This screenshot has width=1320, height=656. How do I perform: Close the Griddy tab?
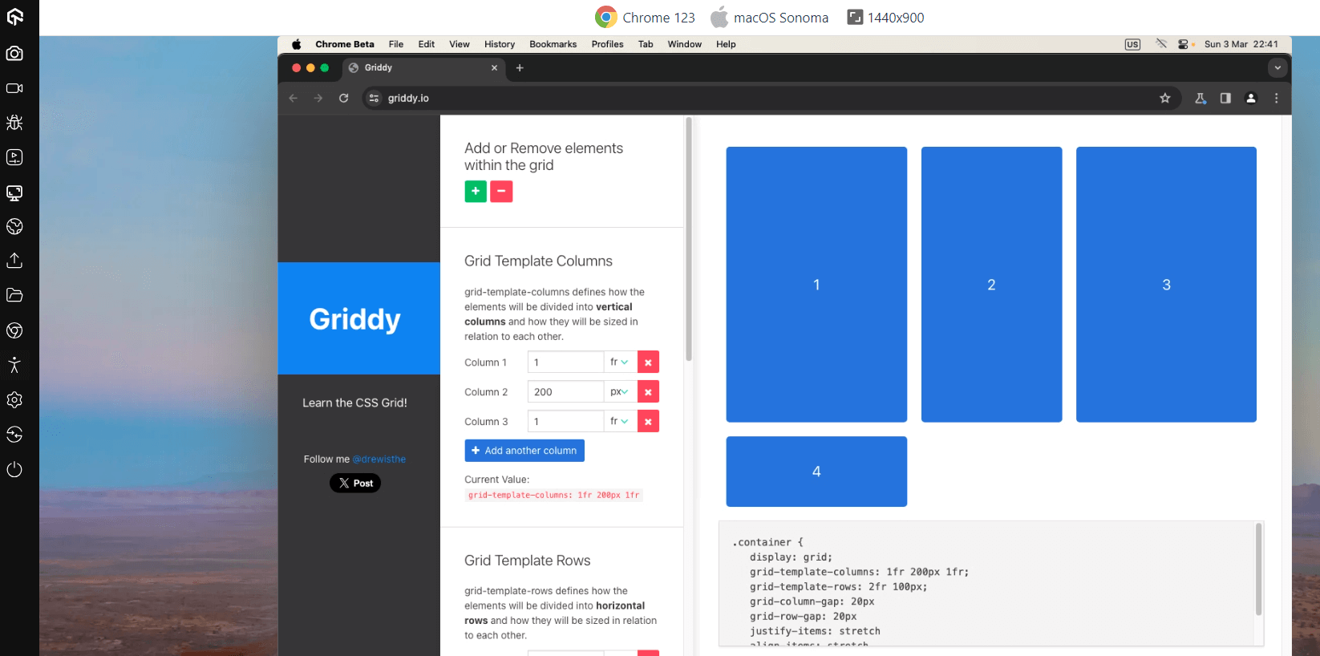pos(494,68)
